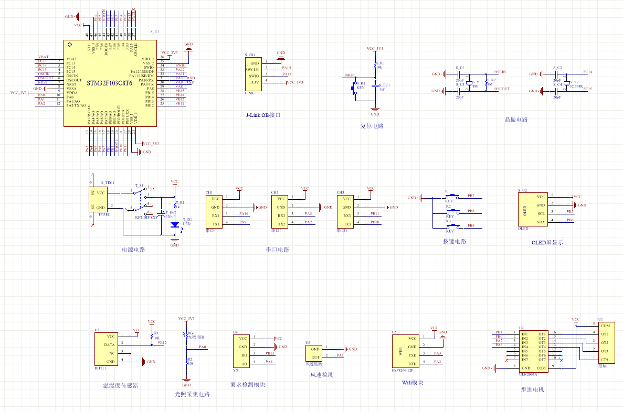Click the 'OSCOUT' net label at crystal circuit

pyautogui.click(x=502, y=89)
